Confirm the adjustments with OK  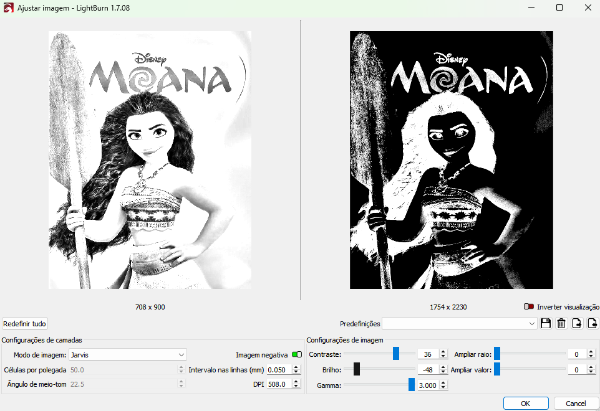526,403
